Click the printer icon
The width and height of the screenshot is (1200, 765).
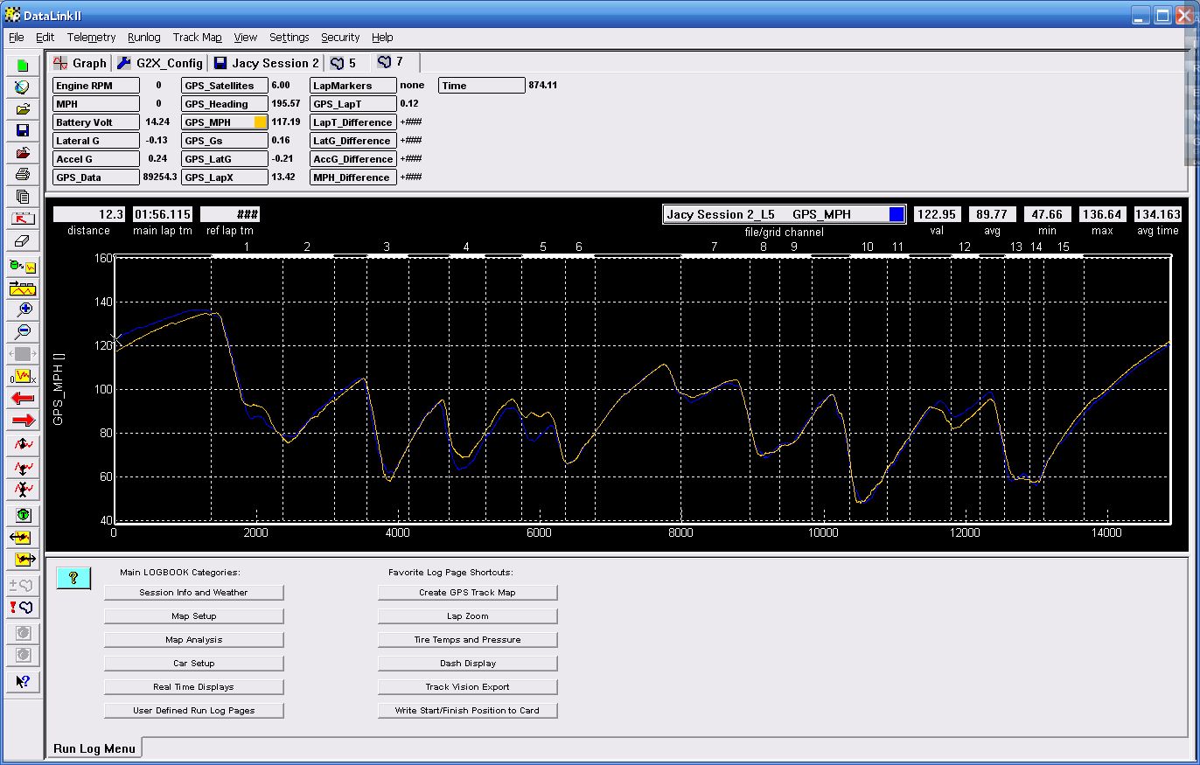point(23,175)
